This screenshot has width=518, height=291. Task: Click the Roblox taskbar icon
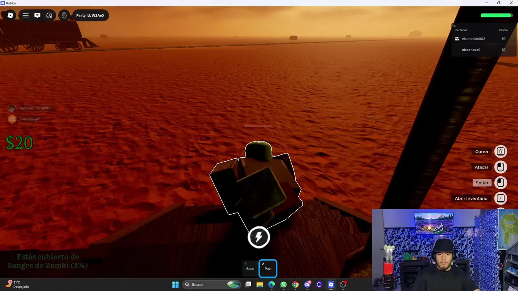331,285
